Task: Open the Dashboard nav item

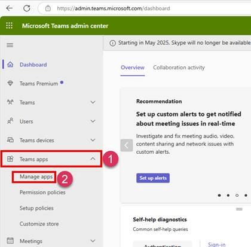Action: click(33, 65)
